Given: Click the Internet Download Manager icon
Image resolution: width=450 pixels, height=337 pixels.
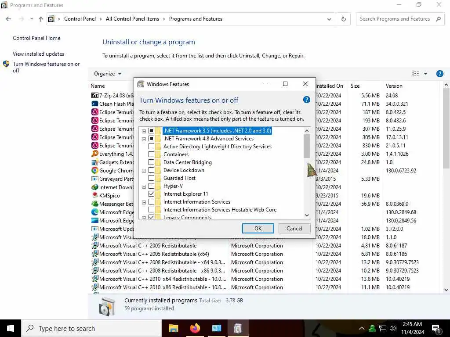Looking at the screenshot, I should click(95, 187).
